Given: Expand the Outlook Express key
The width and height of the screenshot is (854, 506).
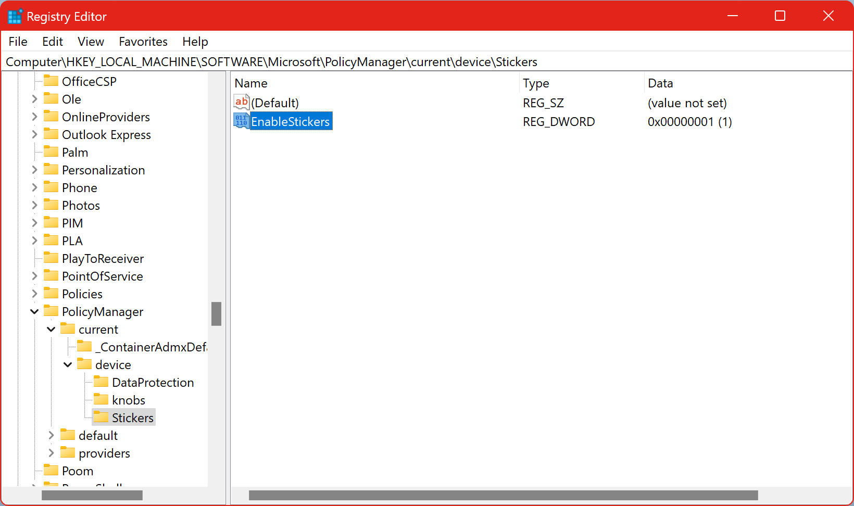Looking at the screenshot, I should coord(34,134).
